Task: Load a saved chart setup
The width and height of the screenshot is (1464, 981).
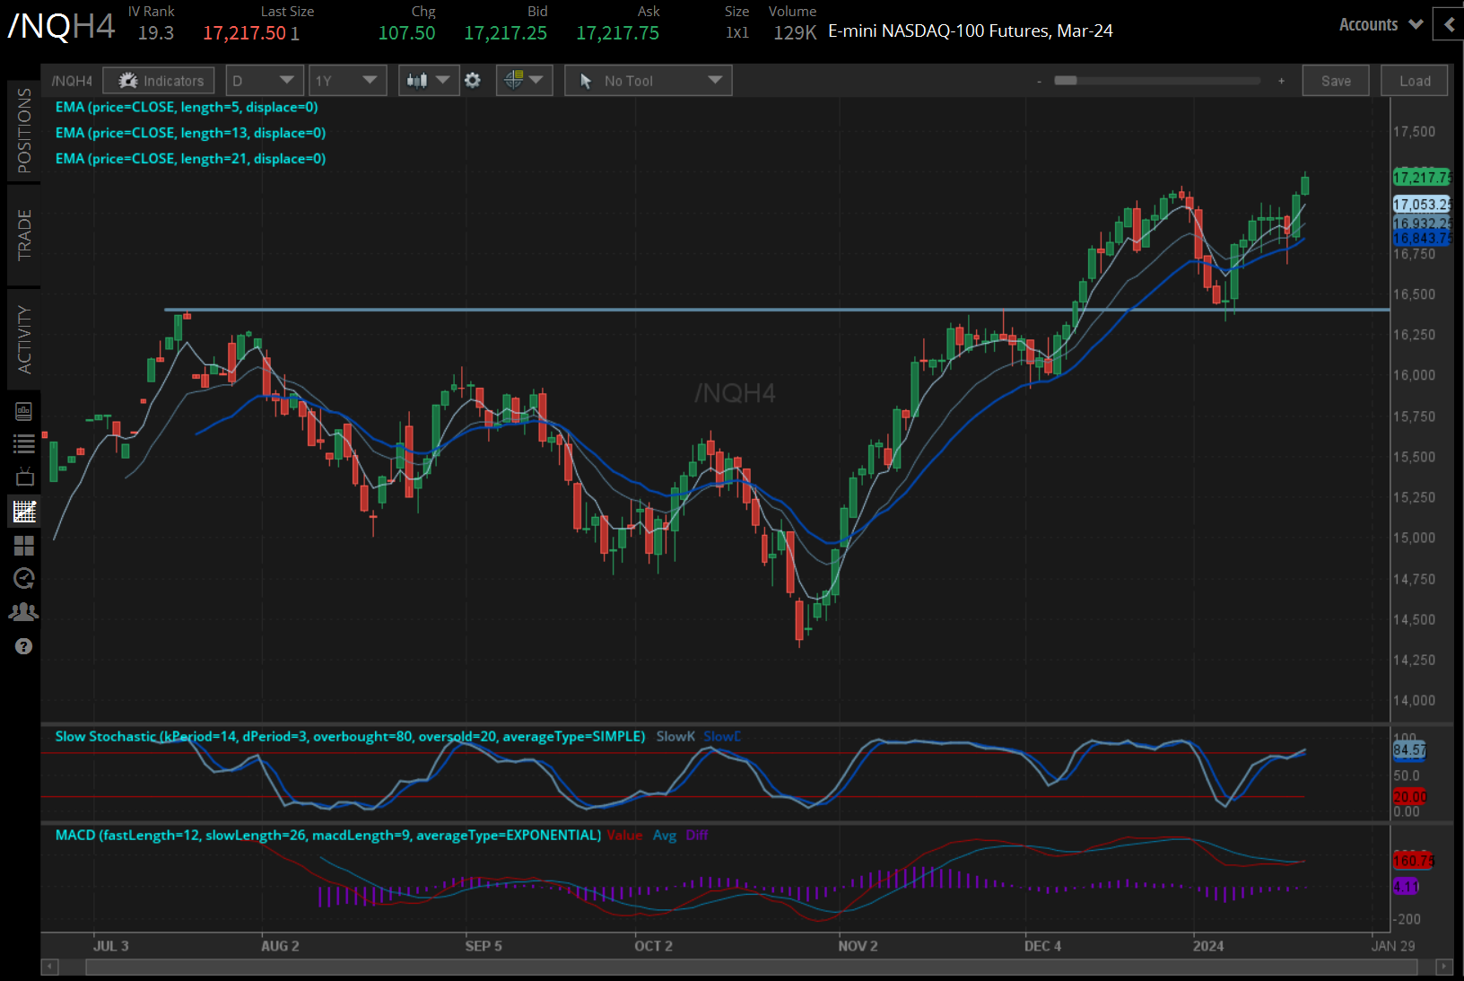Action: (1415, 81)
